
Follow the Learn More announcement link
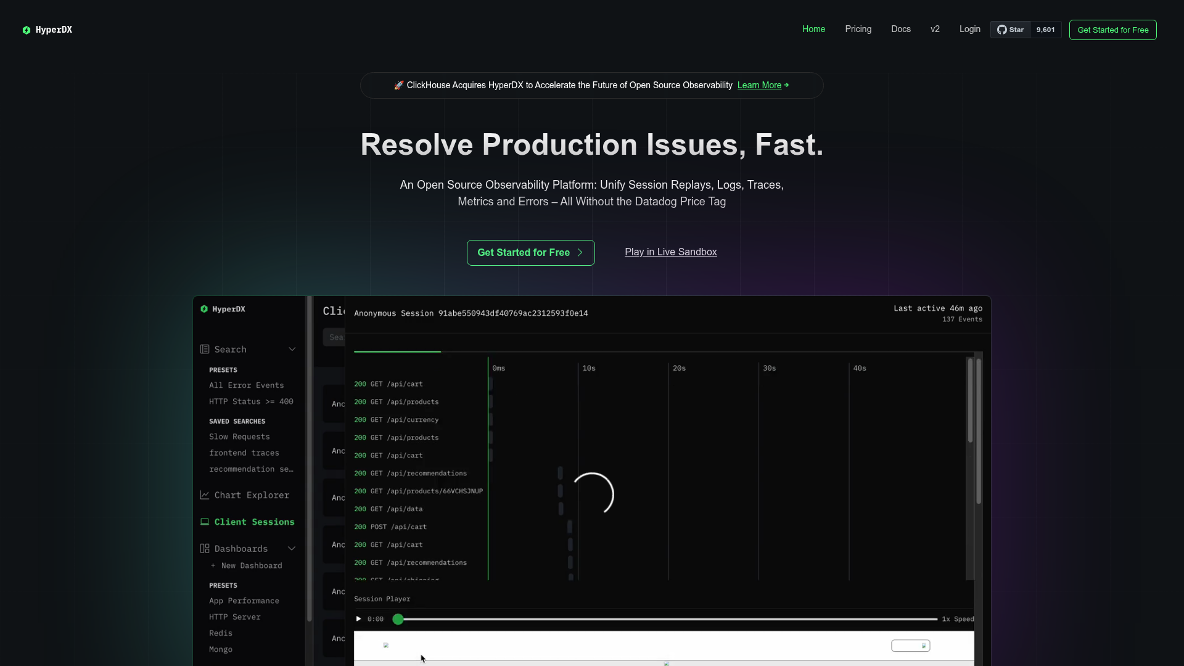coord(759,85)
